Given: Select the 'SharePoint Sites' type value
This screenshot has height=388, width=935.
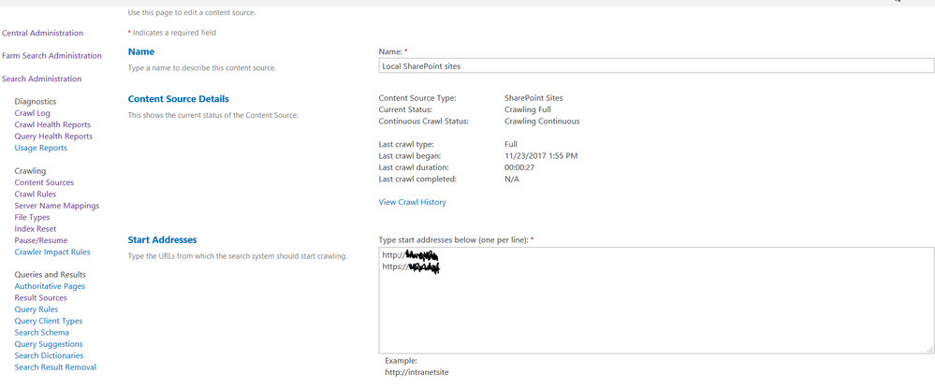Looking at the screenshot, I should coord(533,98).
